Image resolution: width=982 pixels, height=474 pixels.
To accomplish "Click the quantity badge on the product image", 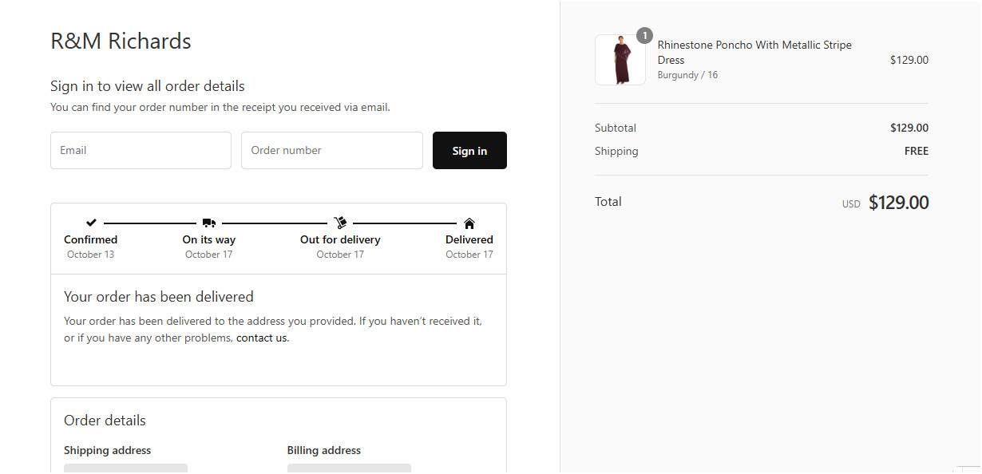I will (644, 35).
